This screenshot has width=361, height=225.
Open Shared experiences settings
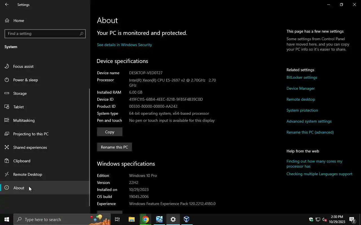pos(45,147)
